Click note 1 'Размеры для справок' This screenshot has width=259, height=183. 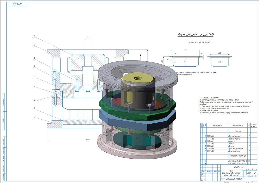209,98
